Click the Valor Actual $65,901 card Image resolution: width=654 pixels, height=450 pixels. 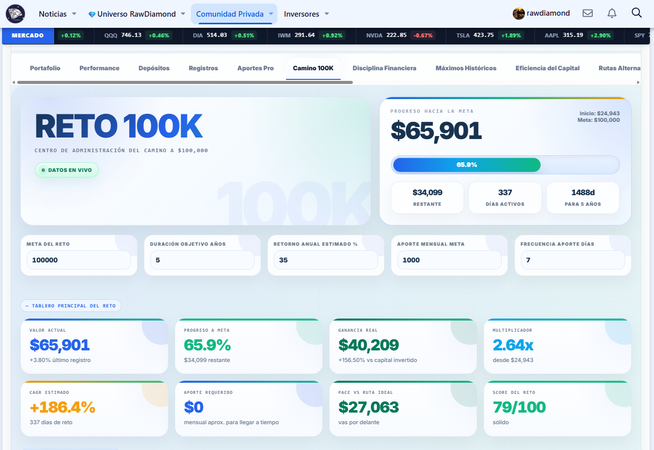tap(94, 346)
